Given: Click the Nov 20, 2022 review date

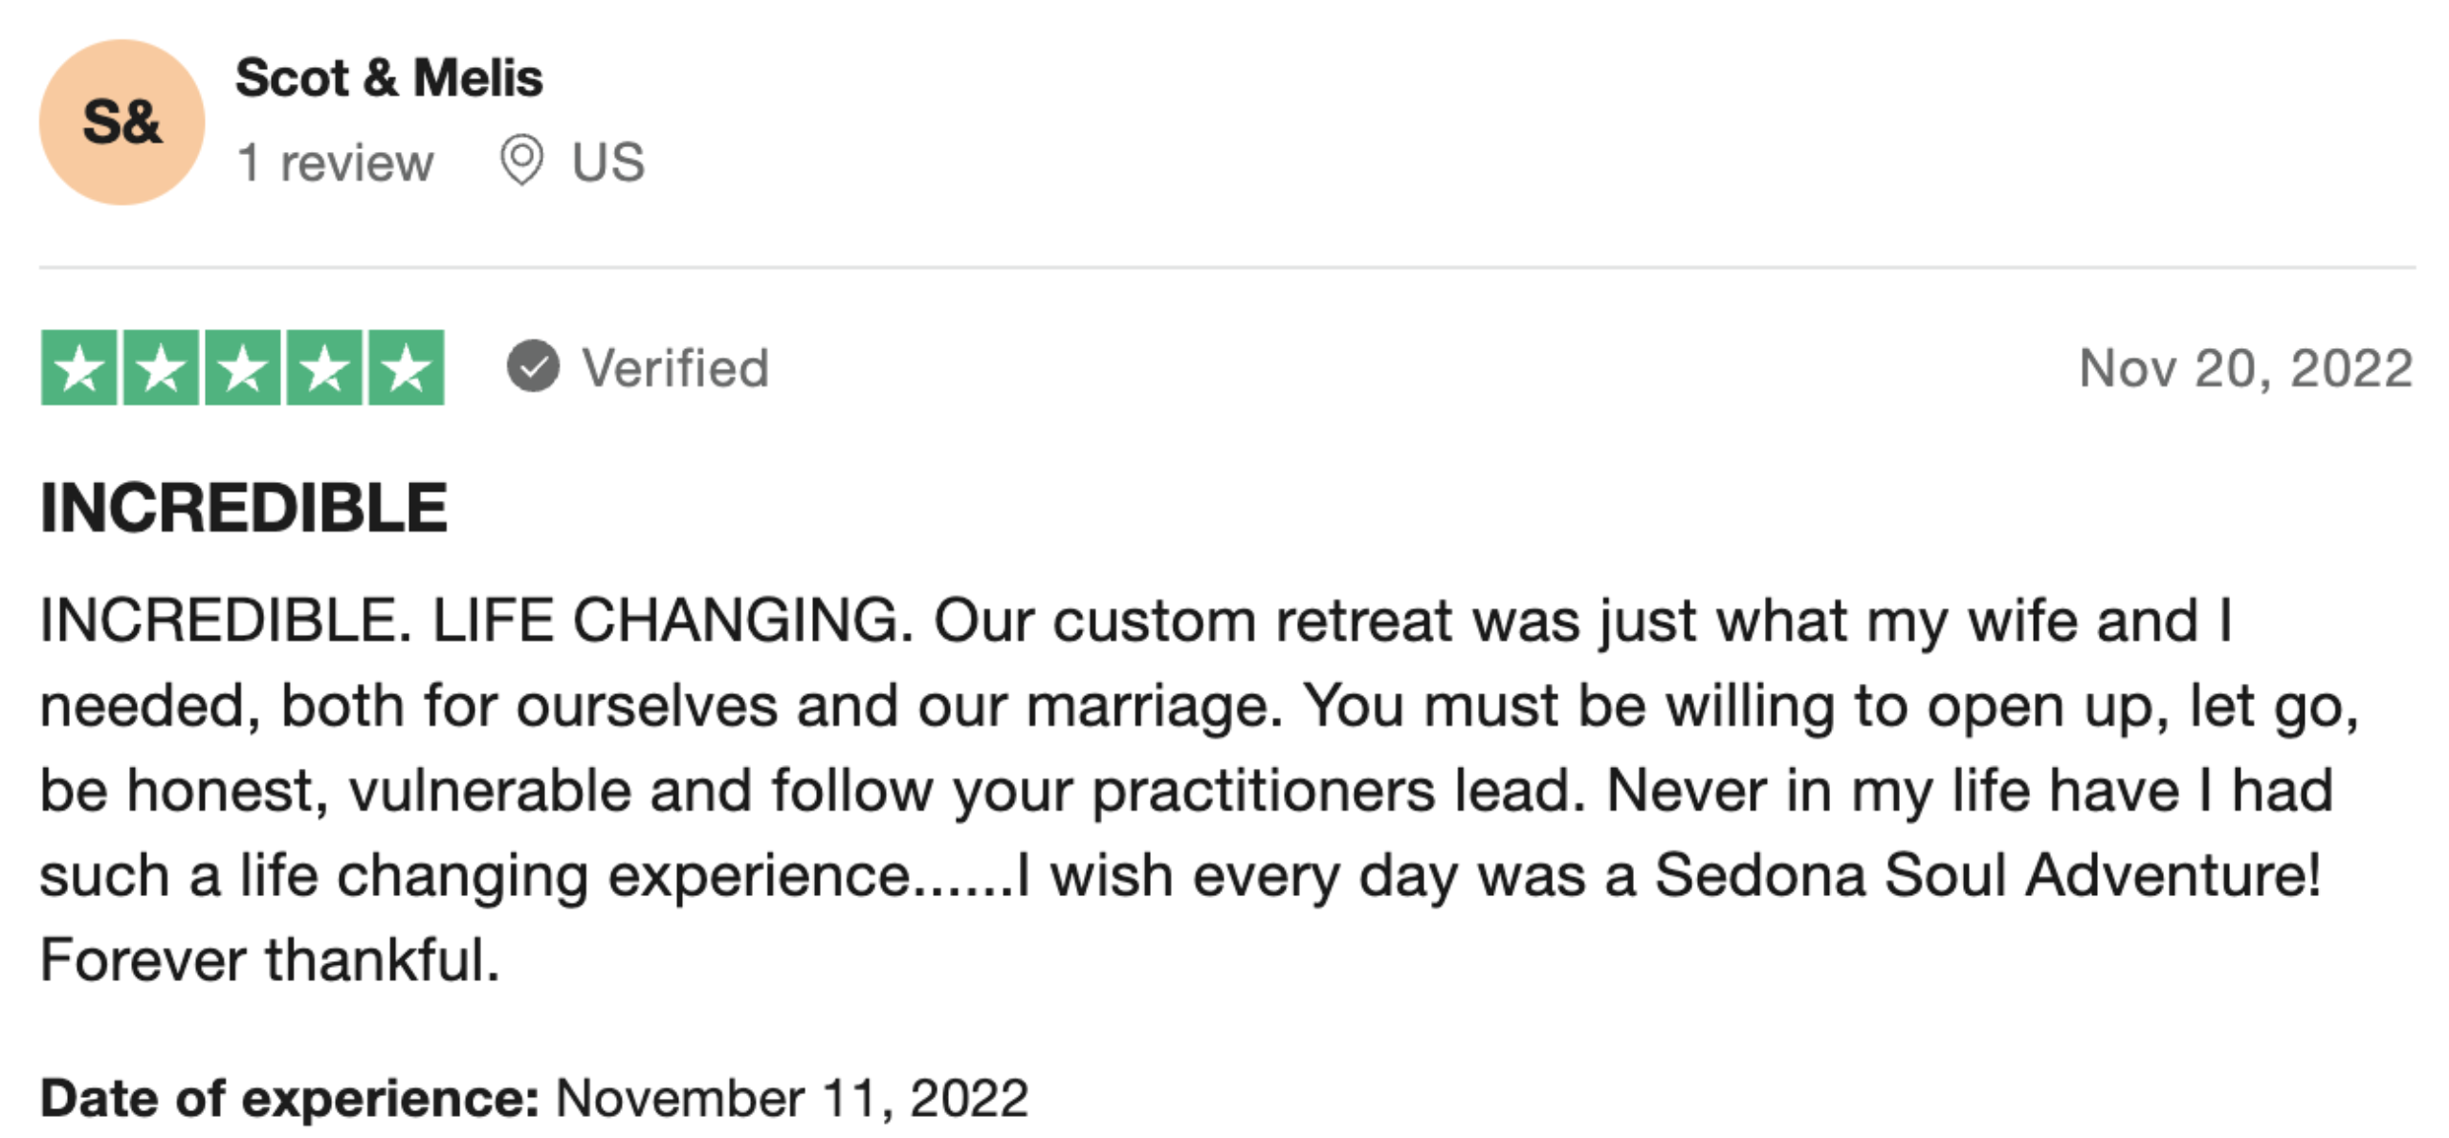Looking at the screenshot, I should pos(2245,368).
